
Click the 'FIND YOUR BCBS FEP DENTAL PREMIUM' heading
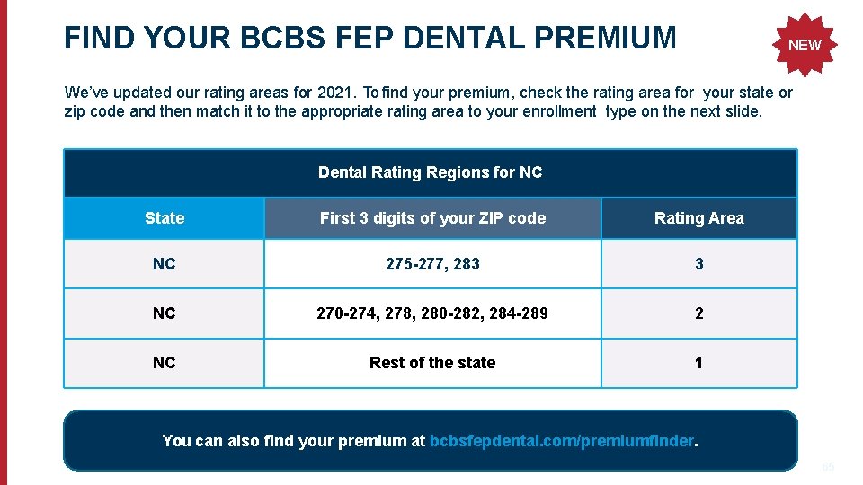pos(369,38)
